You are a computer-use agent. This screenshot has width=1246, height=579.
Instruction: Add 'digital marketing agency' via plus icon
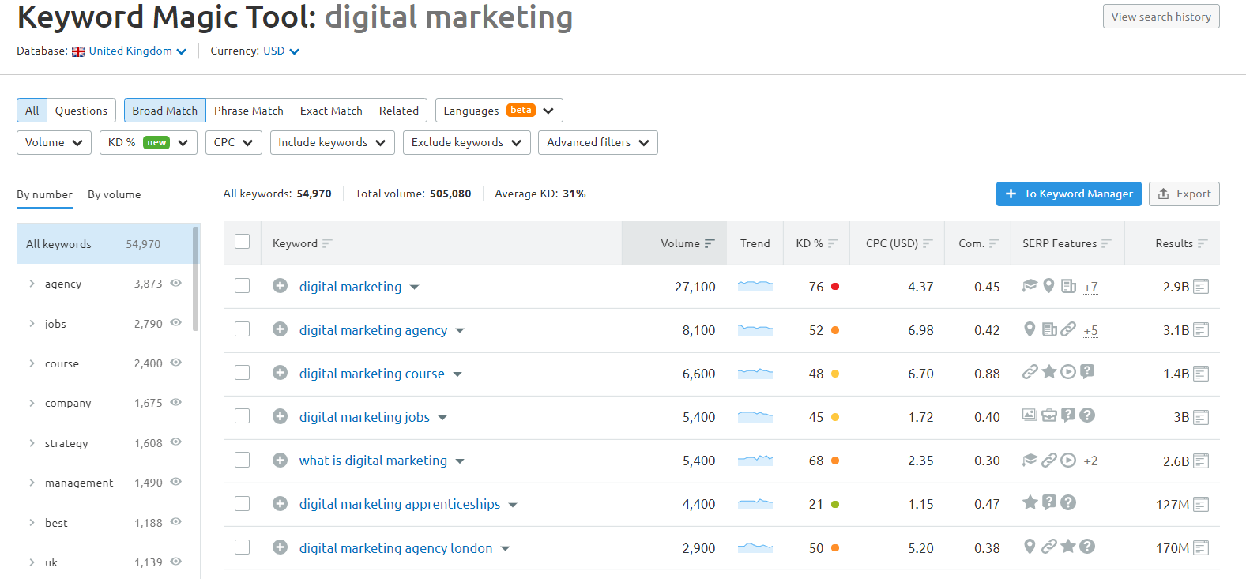pos(280,329)
